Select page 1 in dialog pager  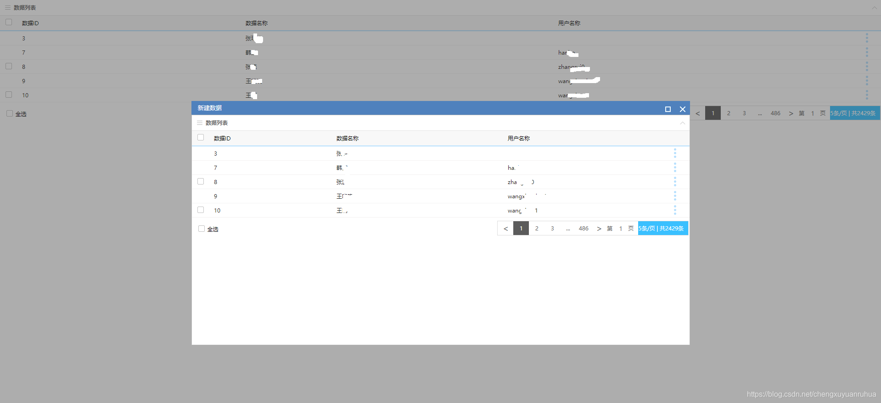point(521,228)
